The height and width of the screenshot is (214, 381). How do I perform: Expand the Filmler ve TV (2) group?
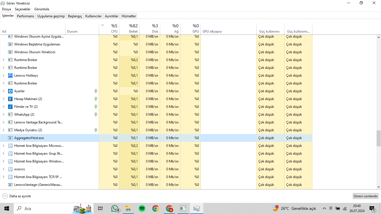point(4,107)
